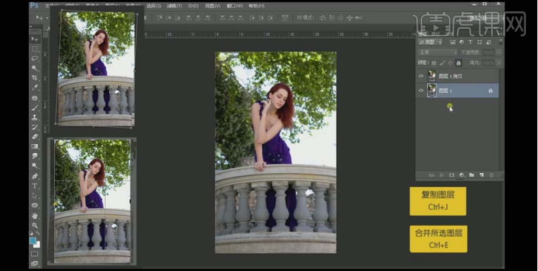This screenshot has height=271, width=538.
Task: Select the Lasso tool
Action: (35, 58)
